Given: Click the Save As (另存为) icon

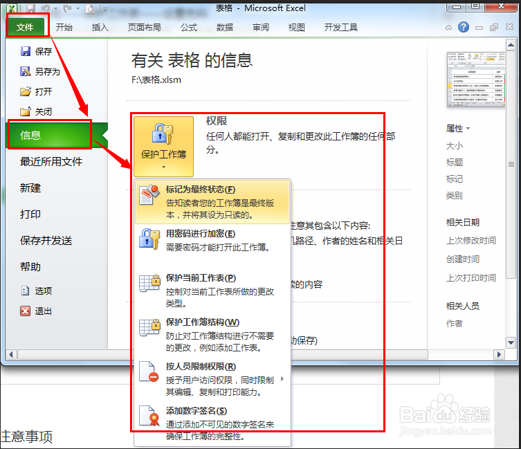Looking at the screenshot, I should pos(26,71).
